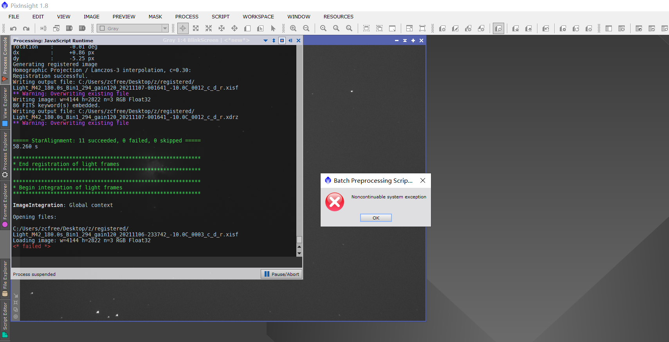The height and width of the screenshot is (342, 669).
Task: Click 'ImageIntegration: Global context' console line
Action: 63,205
